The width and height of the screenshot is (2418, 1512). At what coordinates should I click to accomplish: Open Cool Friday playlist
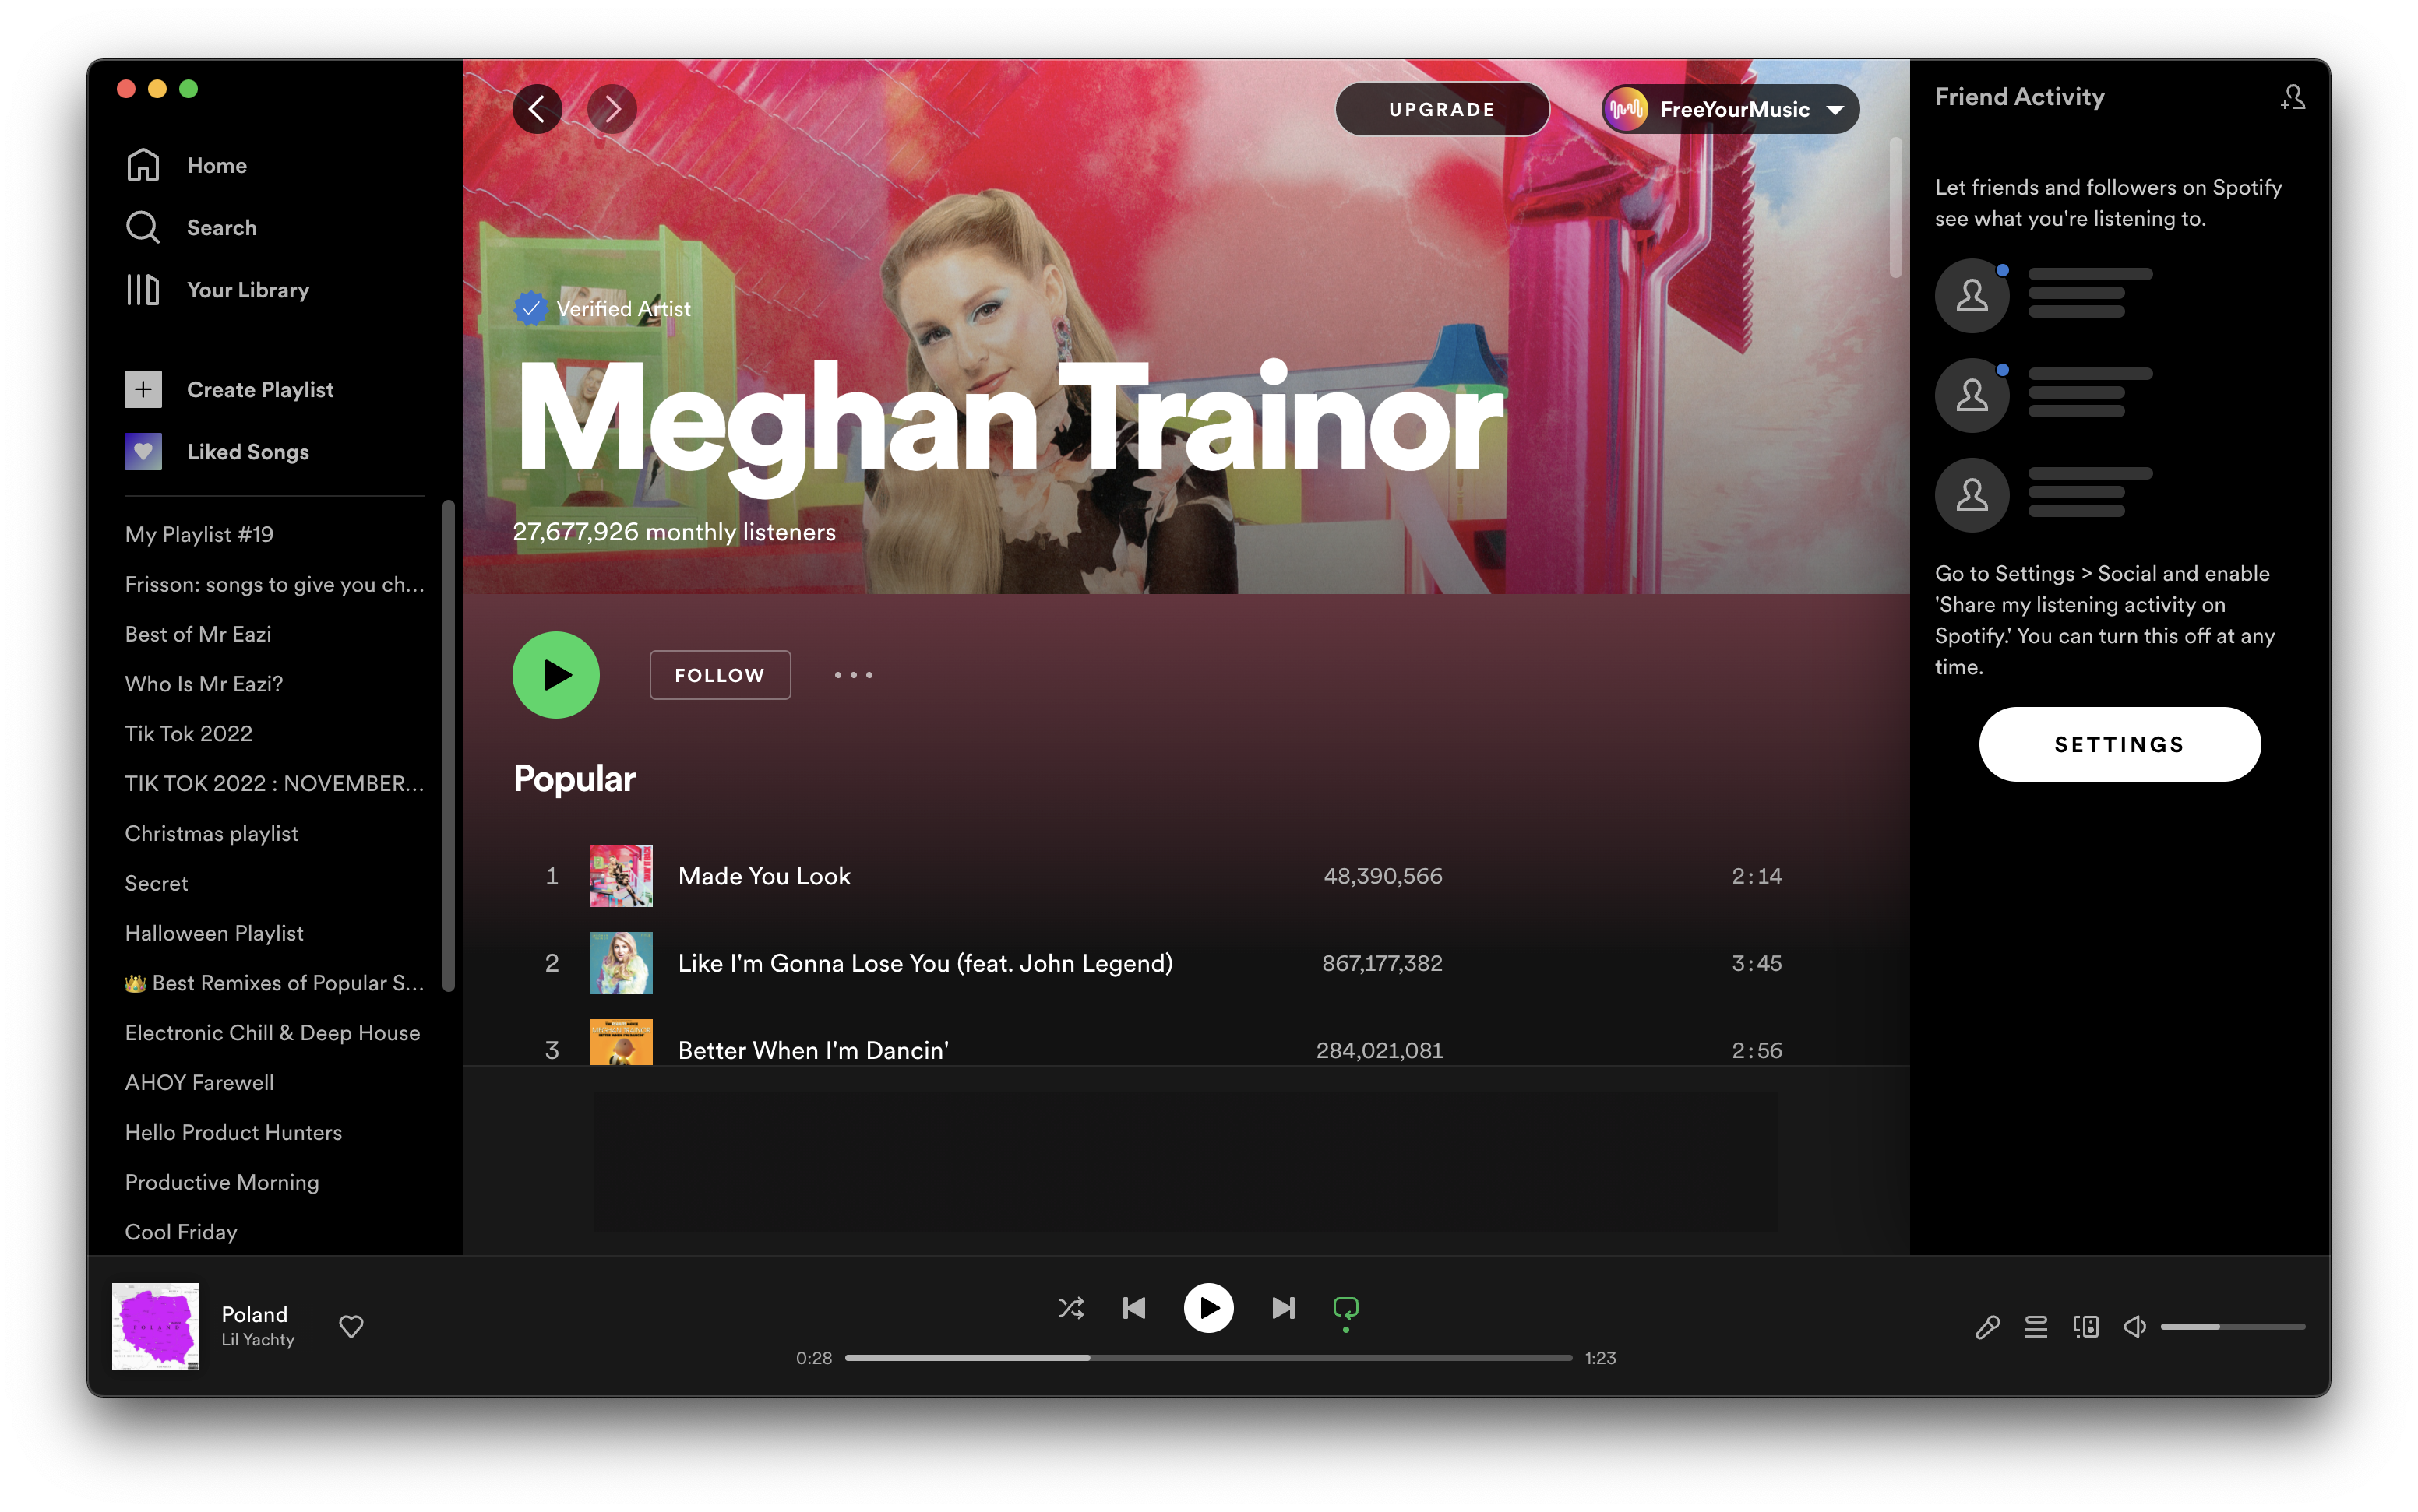coord(181,1232)
